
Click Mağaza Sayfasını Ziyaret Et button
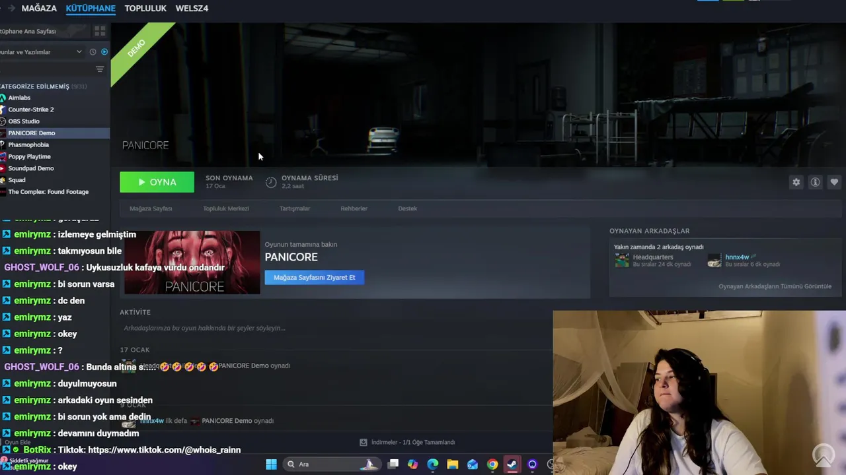pyautogui.click(x=315, y=277)
